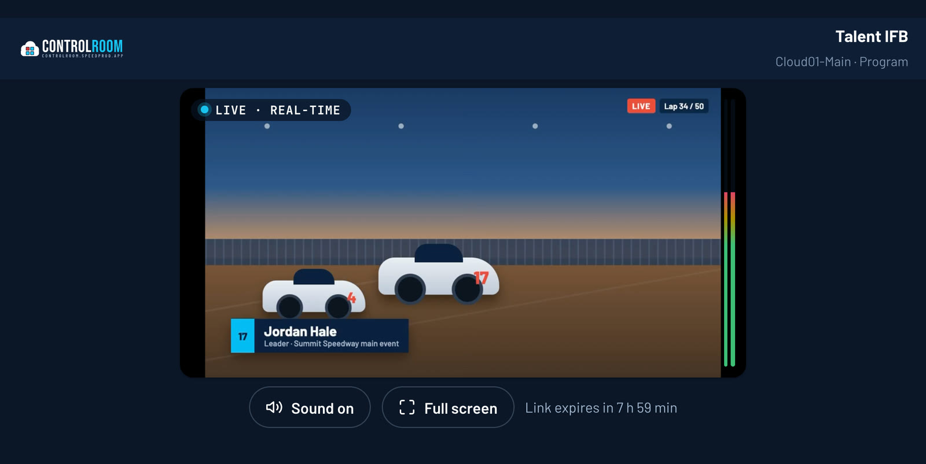Click car number 4 in the video
The height and width of the screenshot is (464, 926).
coord(314,294)
